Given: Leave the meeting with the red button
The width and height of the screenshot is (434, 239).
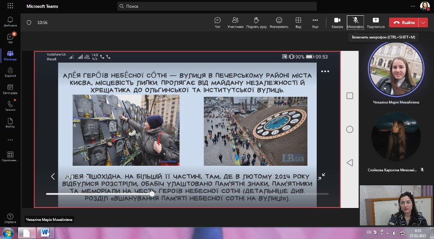Looking at the screenshot, I should 403,22.
